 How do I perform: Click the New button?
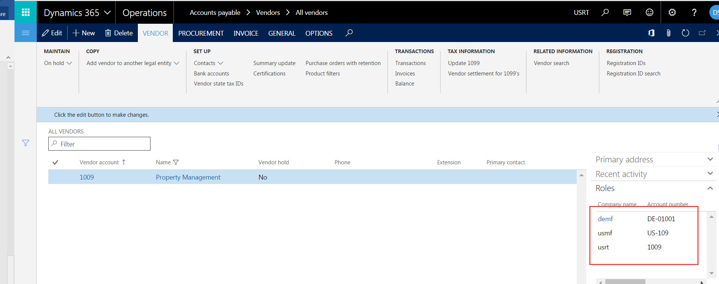pos(84,33)
